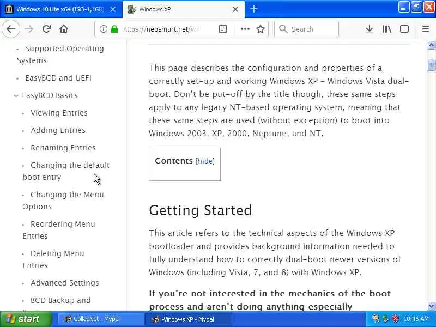Open EasyBCD Basics sidebar entry
Viewport: 436px width, 327px height.
tap(50, 95)
